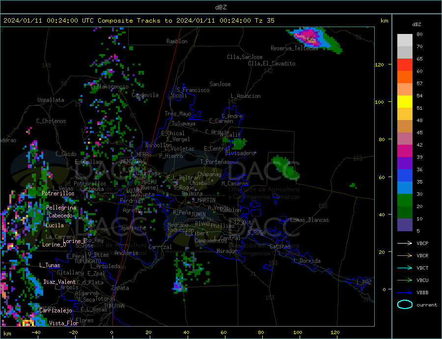
Task: Click the Carrizalejo map label
Action: pos(55,310)
